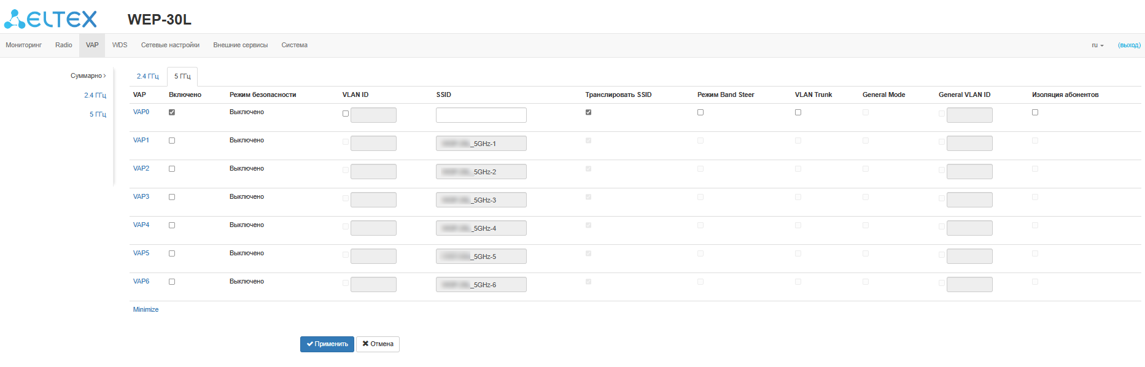
Task: Click the Apply (Применить) button
Action: [327, 344]
